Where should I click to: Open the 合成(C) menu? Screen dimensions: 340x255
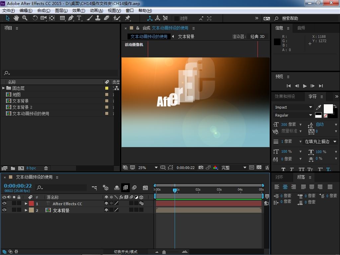tap(43, 10)
